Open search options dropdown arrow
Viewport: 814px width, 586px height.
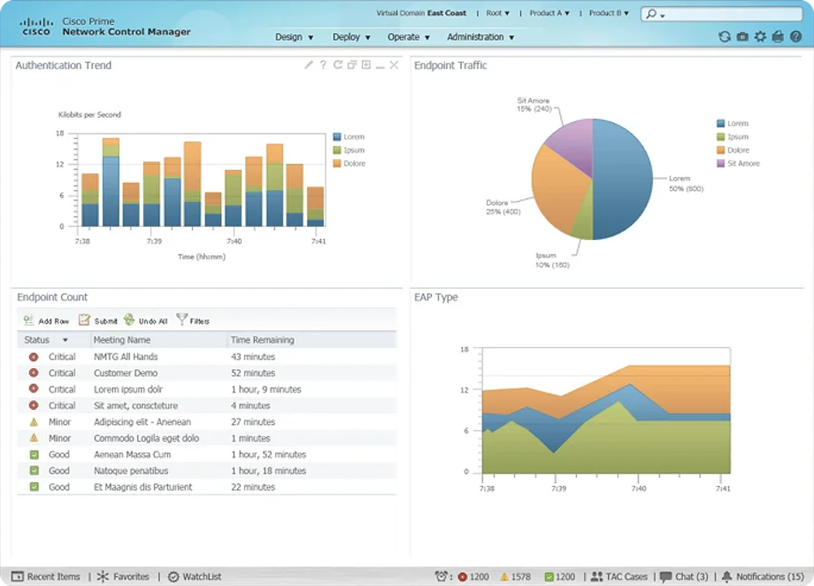662,16
